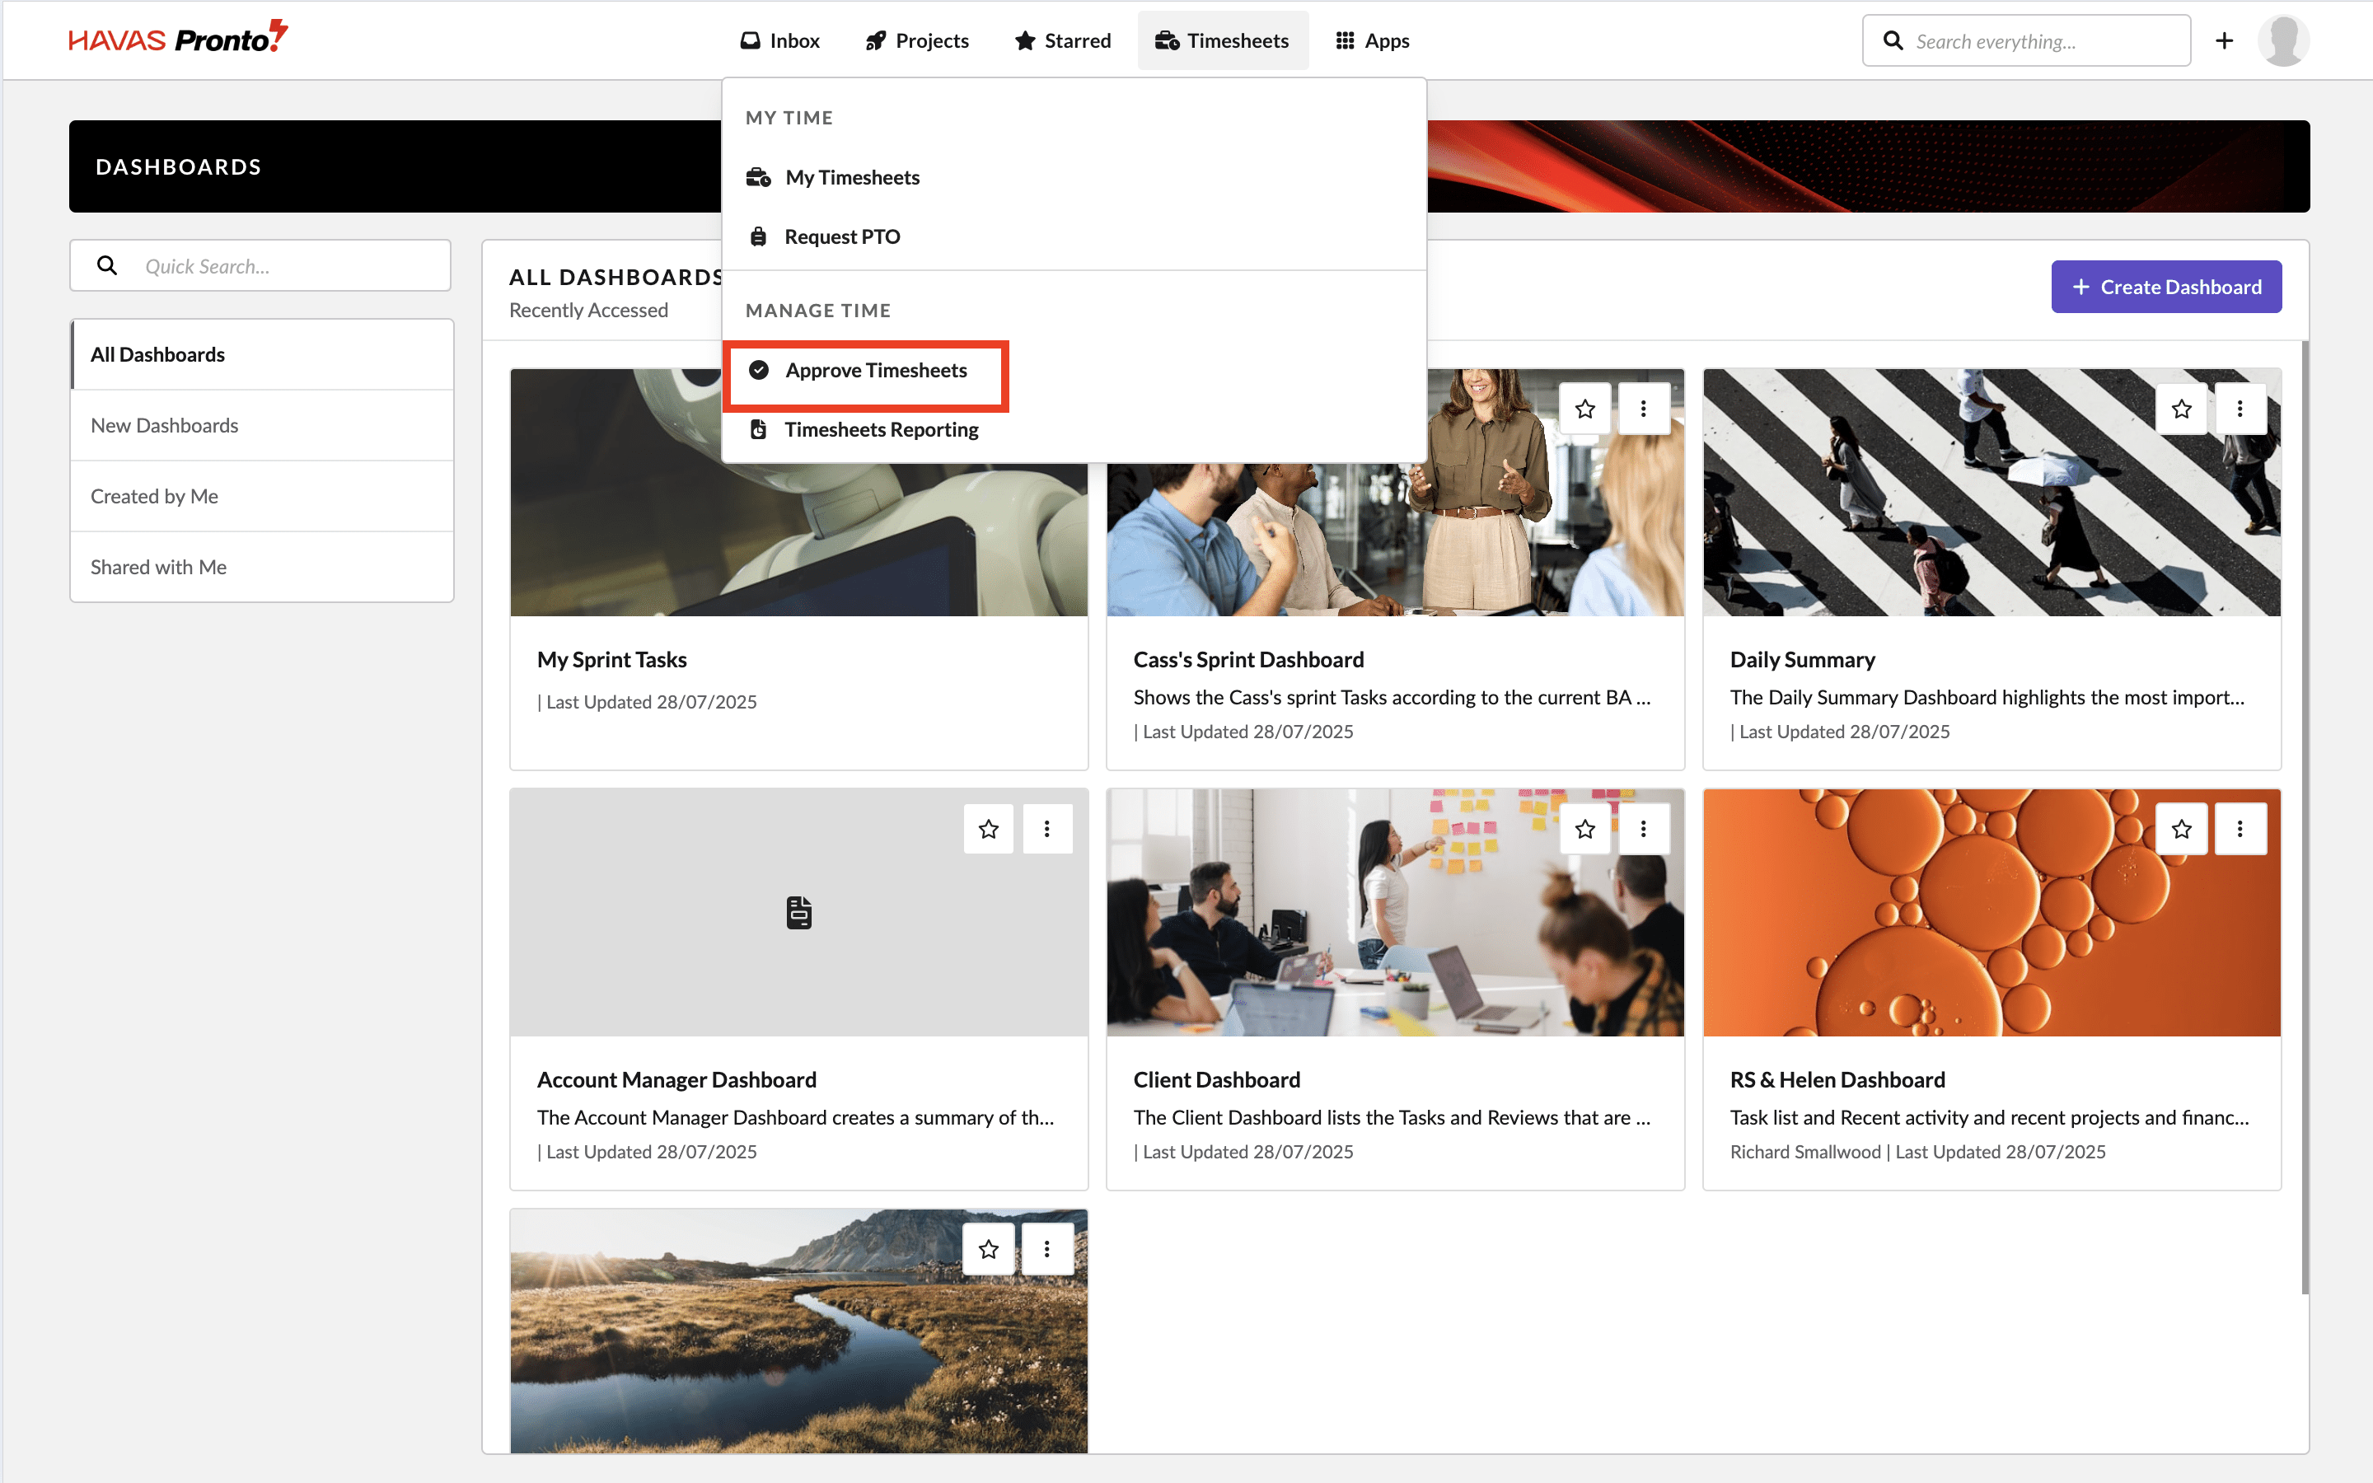Open options menu for RS & Helen Dashboard

click(2240, 829)
